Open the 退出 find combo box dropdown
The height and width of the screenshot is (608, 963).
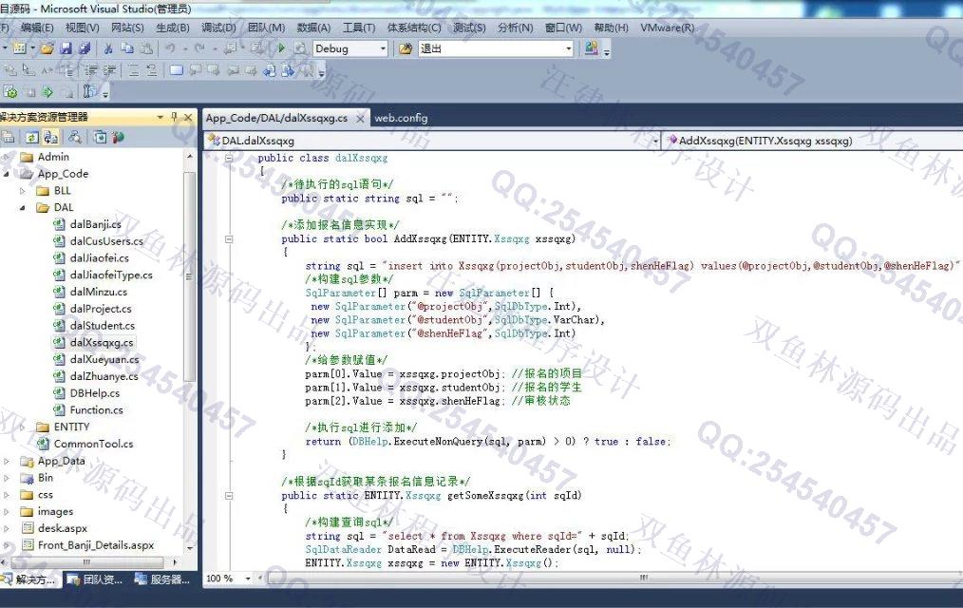[x=569, y=48]
